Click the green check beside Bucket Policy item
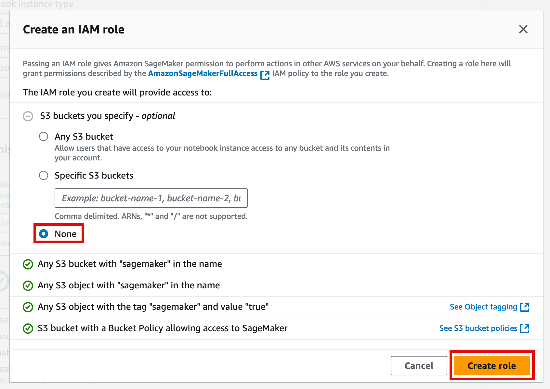This screenshot has height=389, width=550. [28, 329]
